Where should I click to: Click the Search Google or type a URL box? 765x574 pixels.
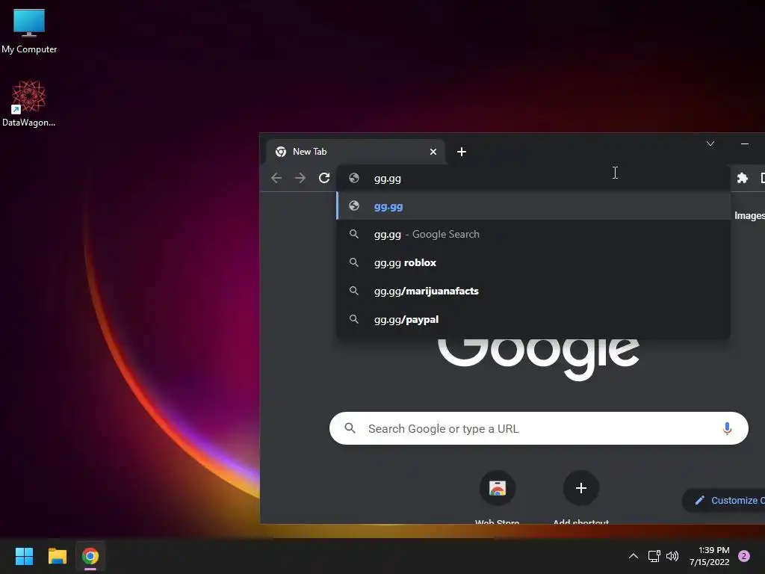point(539,428)
